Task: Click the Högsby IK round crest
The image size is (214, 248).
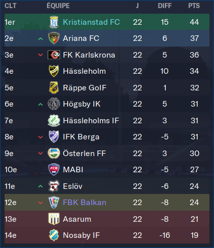Action: click(54, 104)
